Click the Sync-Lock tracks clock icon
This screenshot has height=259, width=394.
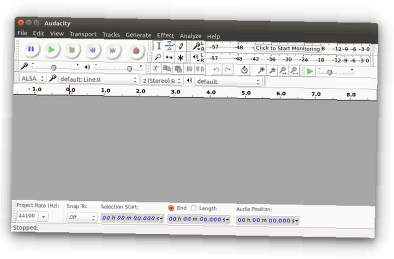click(x=244, y=70)
